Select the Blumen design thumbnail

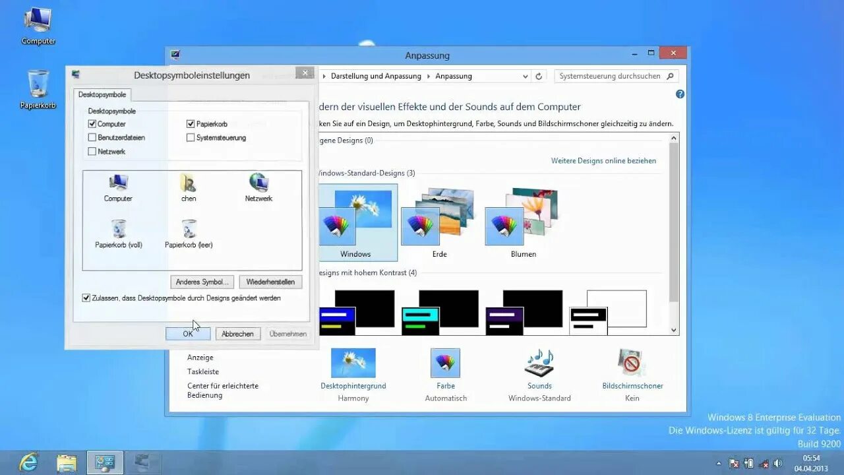tap(524, 223)
